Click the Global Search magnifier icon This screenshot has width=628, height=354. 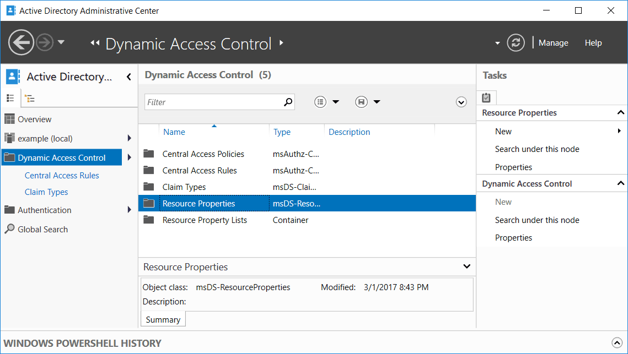[9, 228]
